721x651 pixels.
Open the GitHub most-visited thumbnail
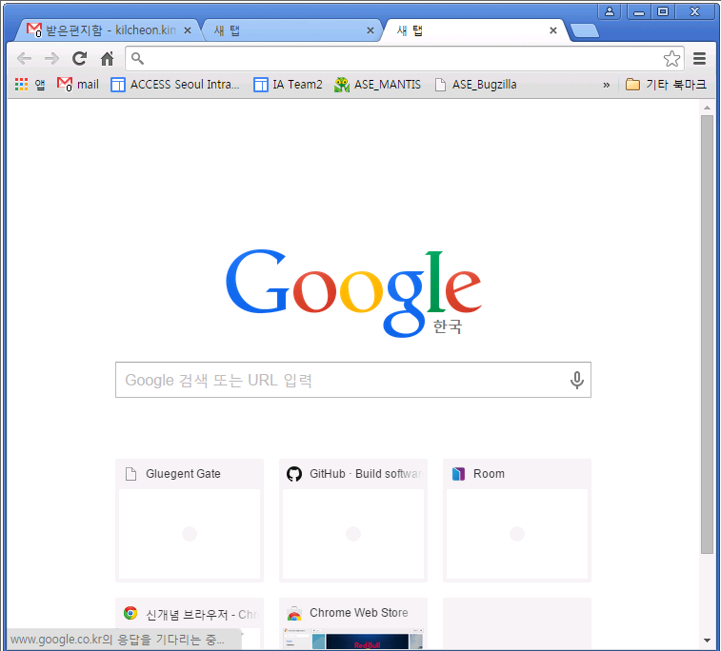click(x=353, y=521)
